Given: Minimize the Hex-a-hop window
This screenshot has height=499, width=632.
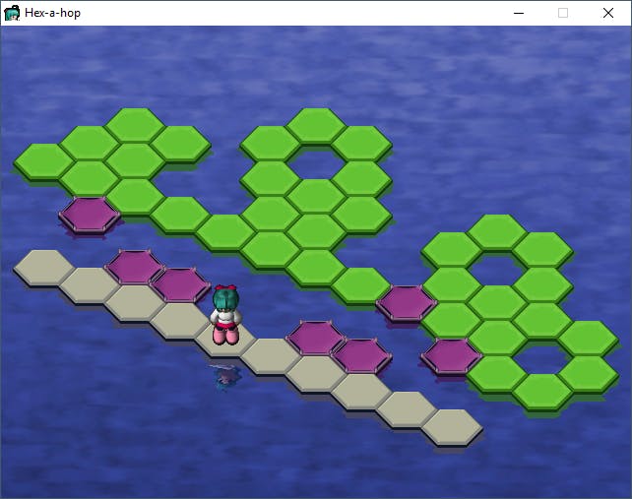Looking at the screenshot, I should click(x=519, y=13).
